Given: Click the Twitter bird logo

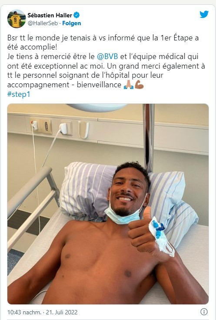Looking at the screenshot, I should pyautogui.click(x=204, y=14).
